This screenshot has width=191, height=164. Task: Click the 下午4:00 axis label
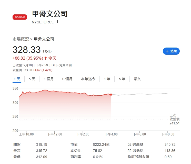point(111,134)
